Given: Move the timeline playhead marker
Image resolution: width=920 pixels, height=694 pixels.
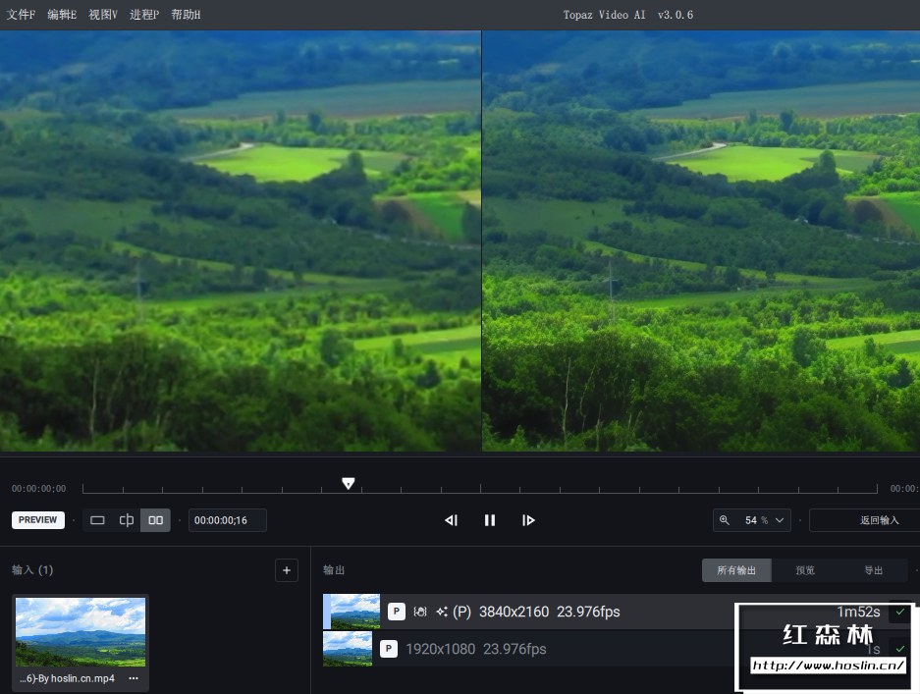Looking at the screenshot, I should click(349, 482).
